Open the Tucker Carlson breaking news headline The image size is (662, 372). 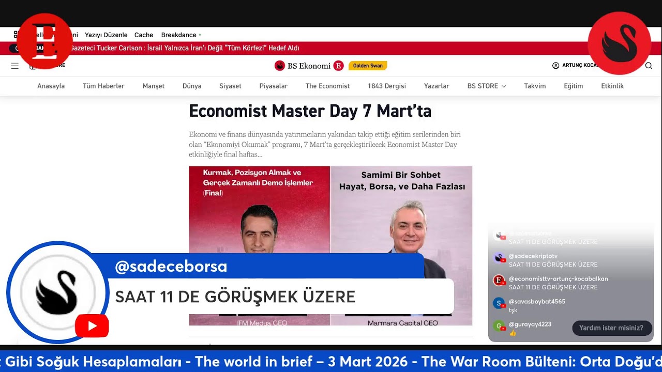point(185,48)
